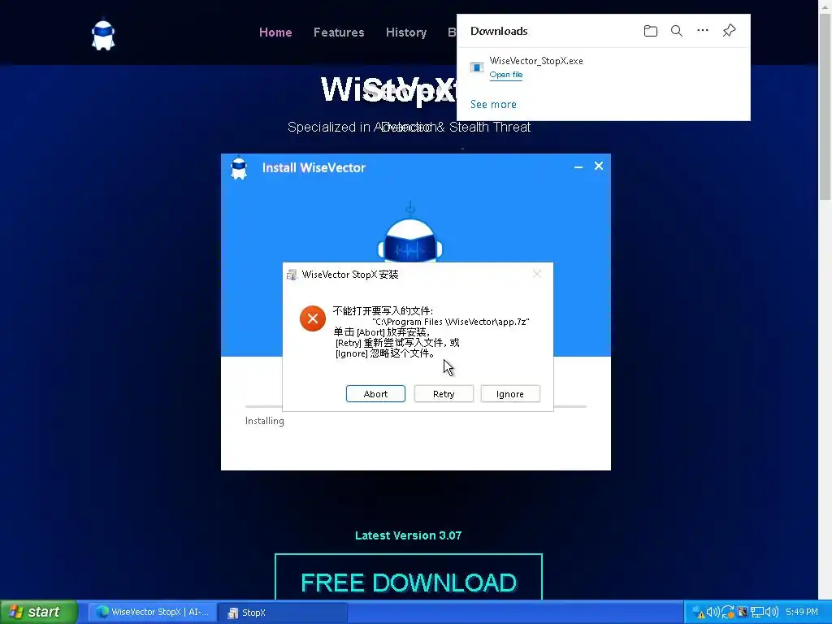This screenshot has height=624, width=832.
Task: Click the Installing status text
Action: [264, 421]
